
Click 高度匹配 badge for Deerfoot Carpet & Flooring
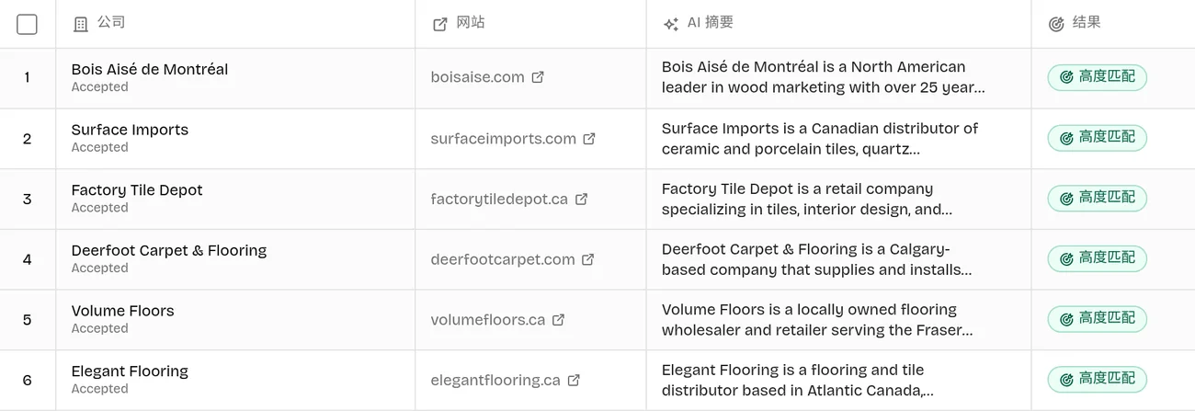(1098, 258)
